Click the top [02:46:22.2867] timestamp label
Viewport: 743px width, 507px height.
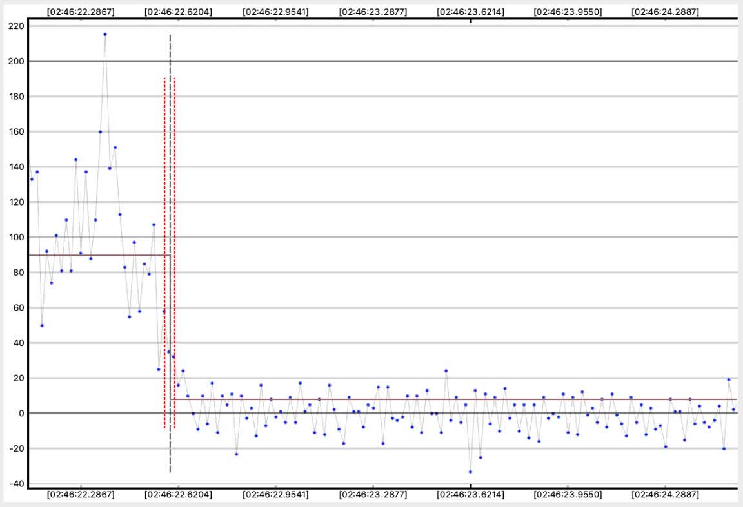tap(81, 12)
